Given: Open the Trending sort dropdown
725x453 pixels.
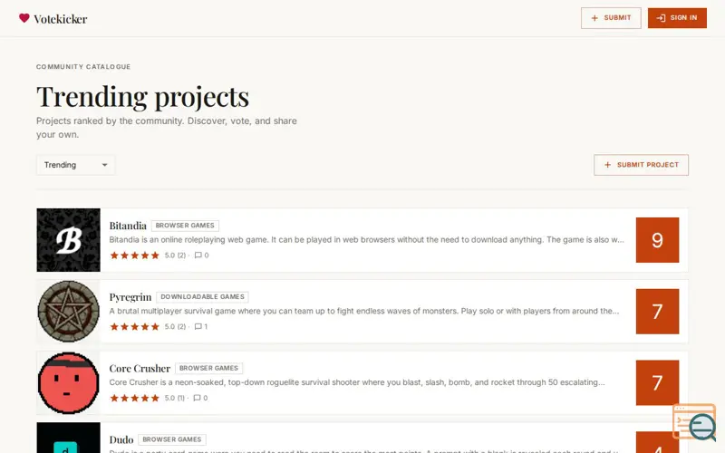Looking at the screenshot, I should [x=75, y=165].
